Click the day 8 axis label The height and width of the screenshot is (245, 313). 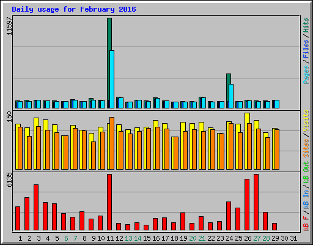(84, 238)
